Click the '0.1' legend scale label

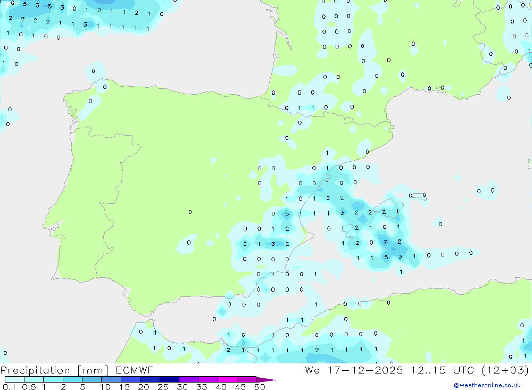click(x=9, y=387)
